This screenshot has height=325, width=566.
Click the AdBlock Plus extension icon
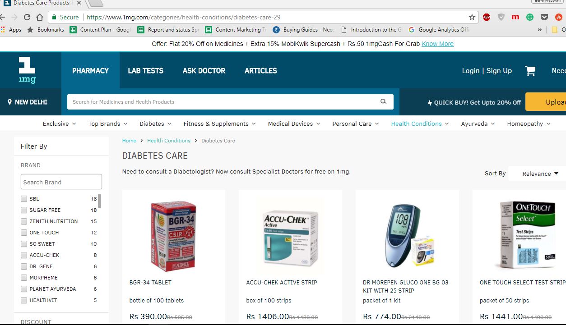(x=487, y=17)
